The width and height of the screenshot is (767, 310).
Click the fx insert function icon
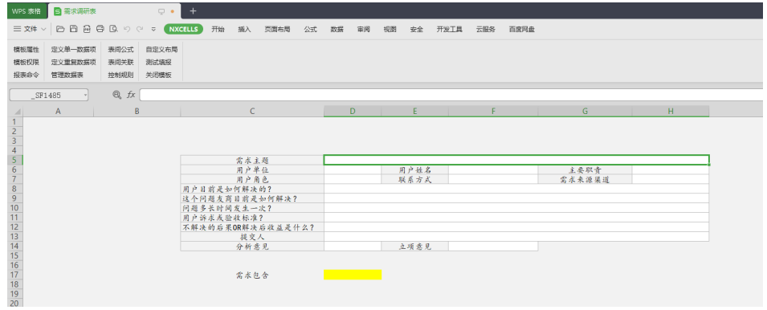[x=131, y=95]
